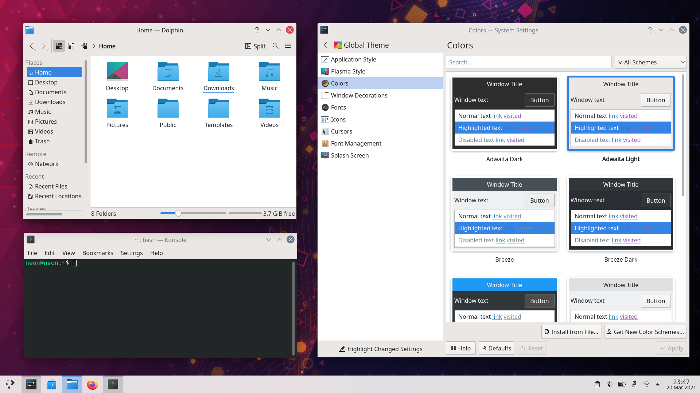This screenshot has height=393, width=700.
Task: Open the clipboard tray icon
Action: click(597, 384)
